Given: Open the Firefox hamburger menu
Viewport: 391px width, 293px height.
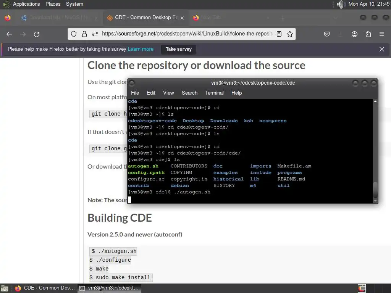Looking at the screenshot, I should [381, 34].
